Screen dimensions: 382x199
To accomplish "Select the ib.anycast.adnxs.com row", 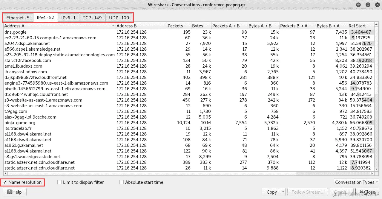I will pyautogui.click(x=189, y=72).
